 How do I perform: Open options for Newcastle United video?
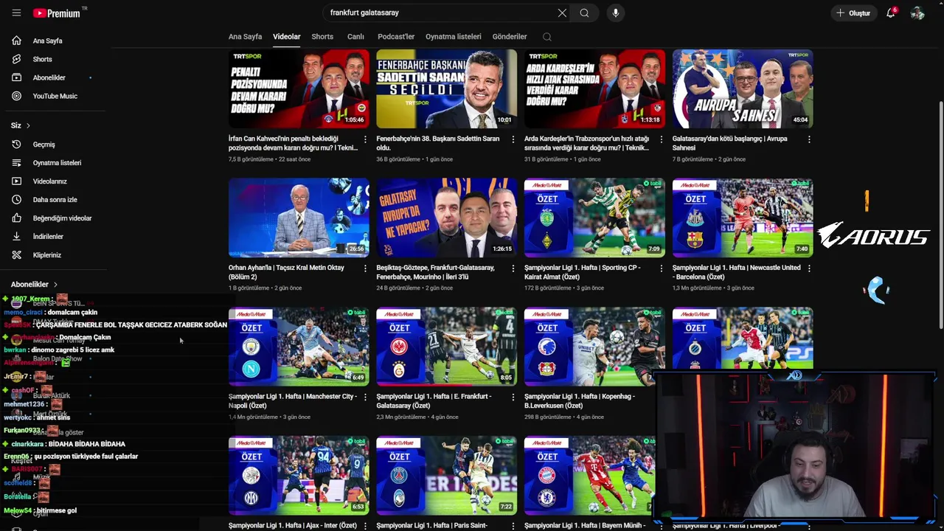[809, 268]
